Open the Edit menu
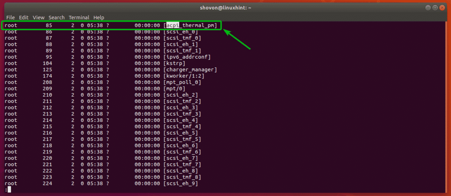 24,17
